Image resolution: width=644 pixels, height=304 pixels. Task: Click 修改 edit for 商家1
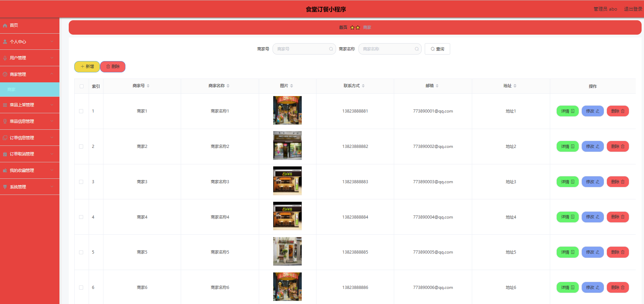[592, 111]
